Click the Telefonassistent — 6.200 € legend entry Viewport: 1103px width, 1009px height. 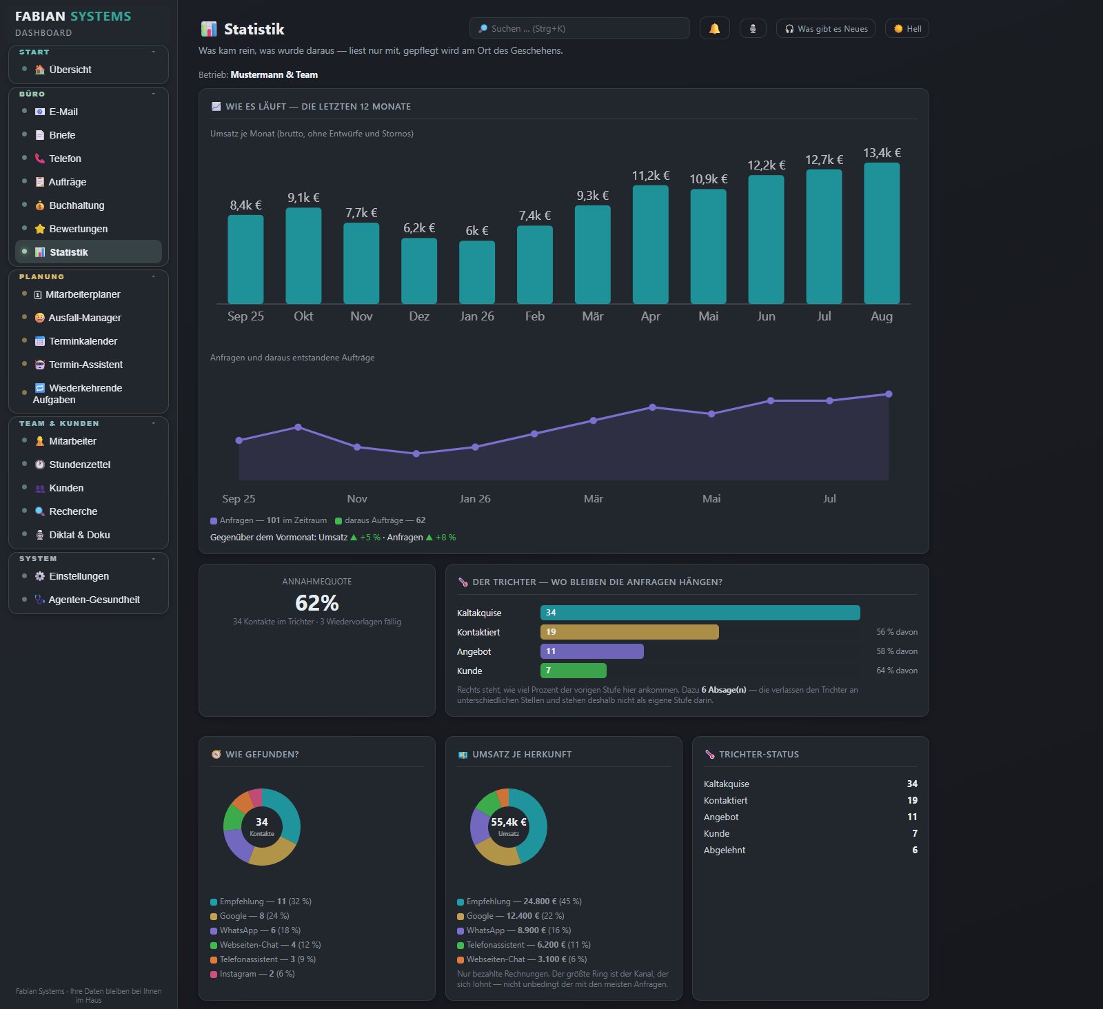point(524,945)
